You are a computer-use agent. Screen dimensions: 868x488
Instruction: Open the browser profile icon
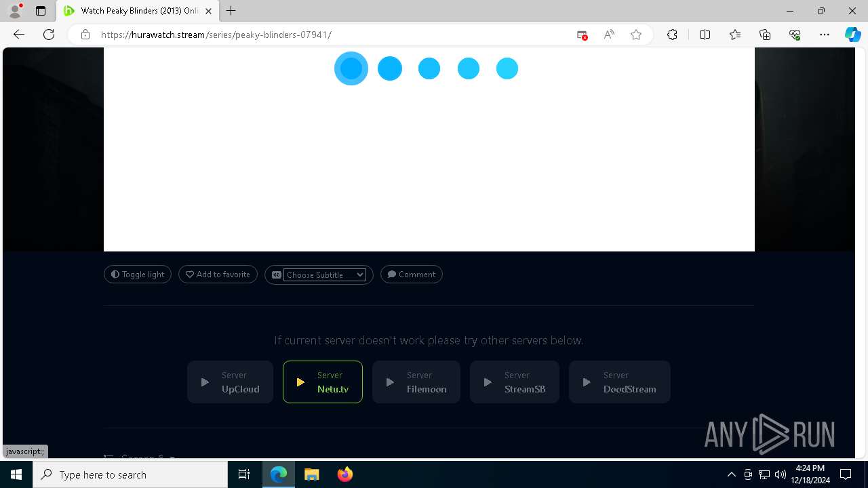pyautogui.click(x=15, y=11)
